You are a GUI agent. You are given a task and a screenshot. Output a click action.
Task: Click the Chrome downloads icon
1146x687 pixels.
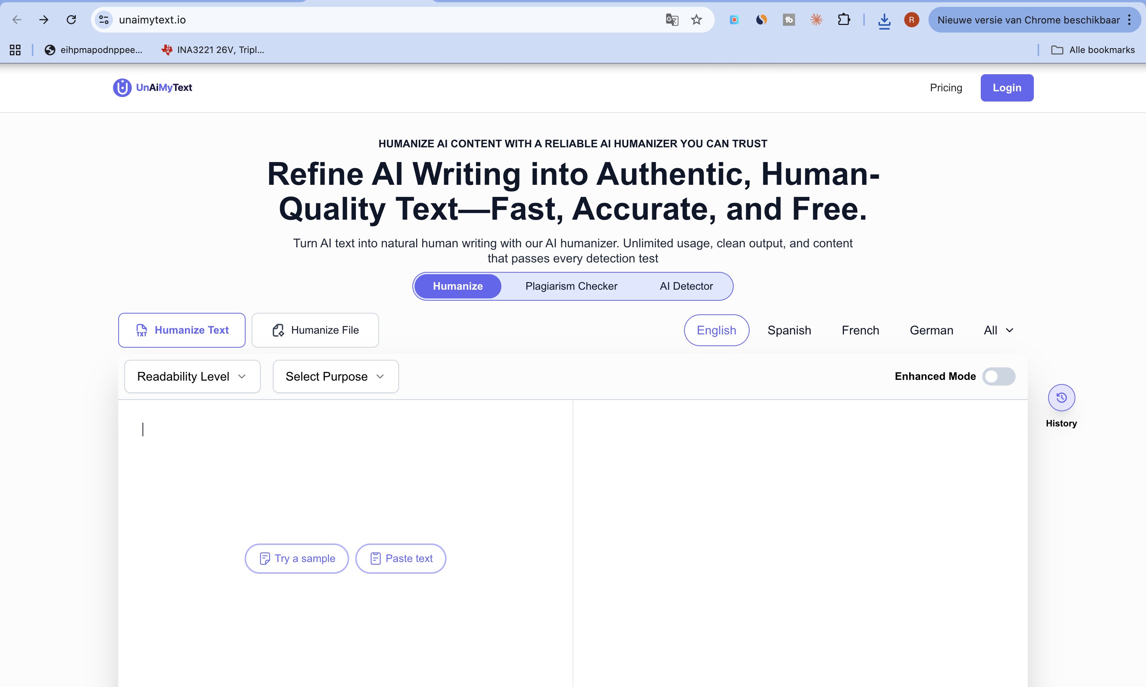[884, 20]
